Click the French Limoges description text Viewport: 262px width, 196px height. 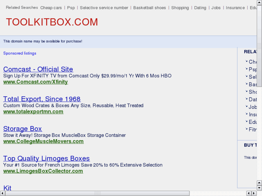[x=83, y=165]
